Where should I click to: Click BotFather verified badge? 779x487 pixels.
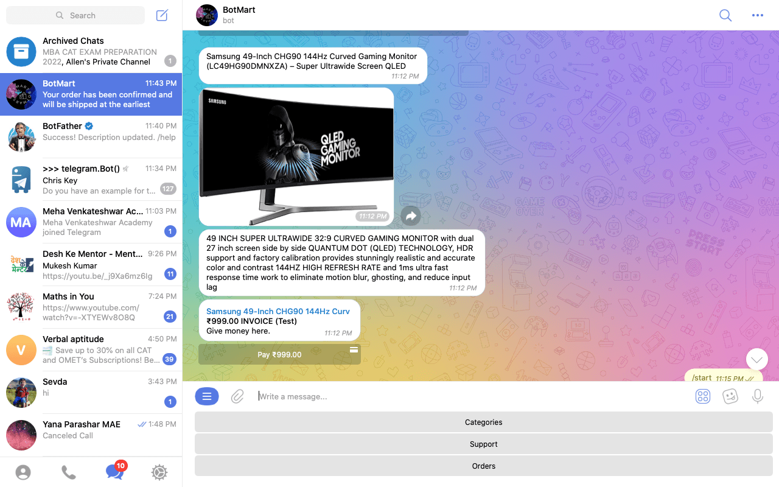[89, 126]
